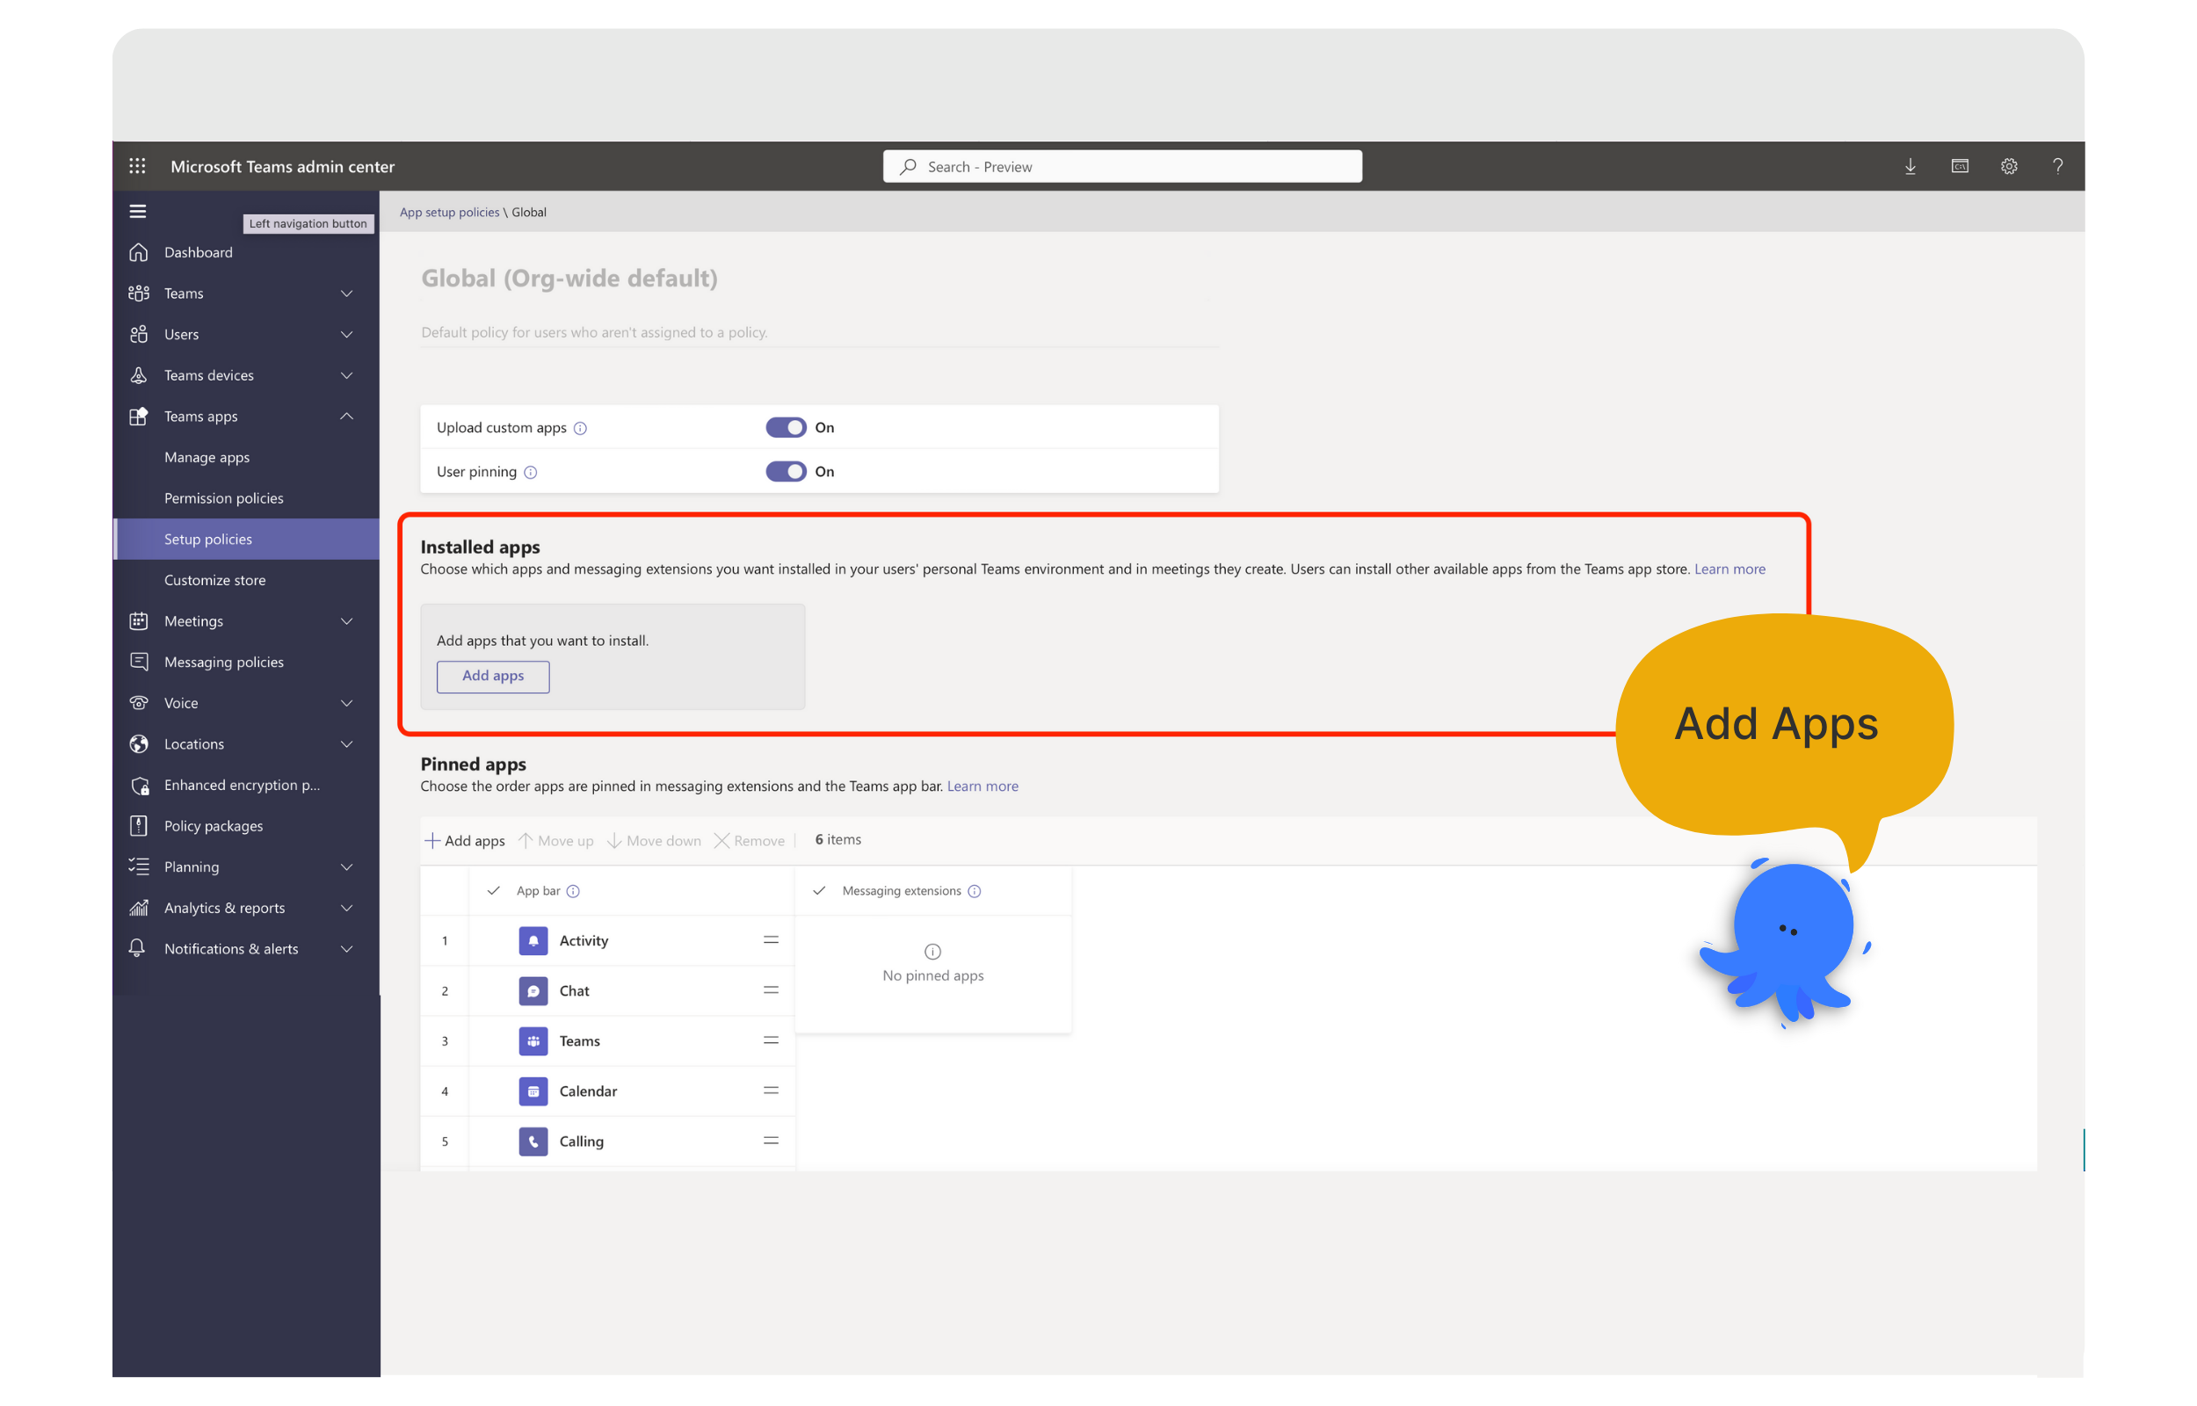This screenshot has height=1406, width=2197.
Task: Open Manage apps in the sidebar
Action: pos(246,458)
